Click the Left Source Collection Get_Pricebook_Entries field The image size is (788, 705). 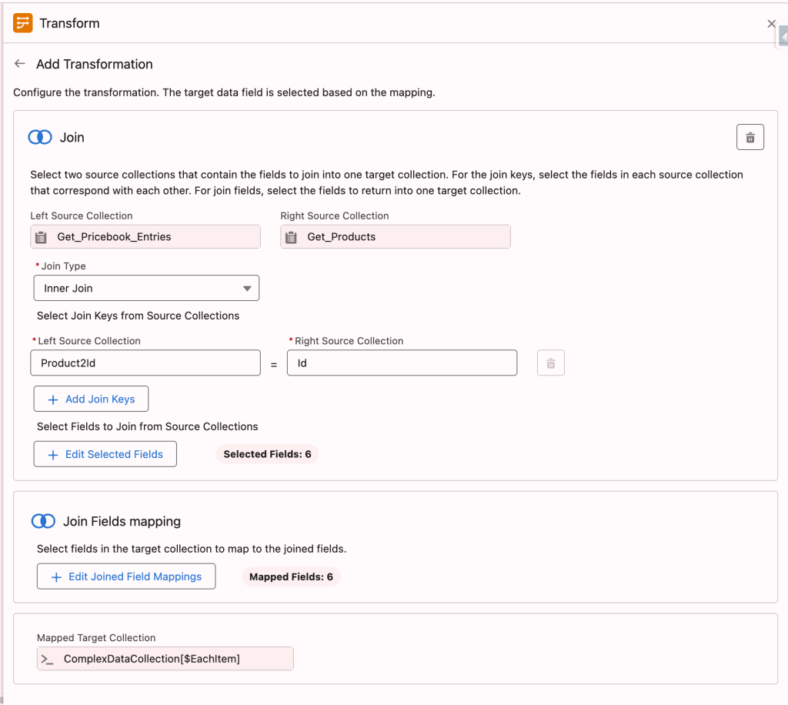(145, 237)
